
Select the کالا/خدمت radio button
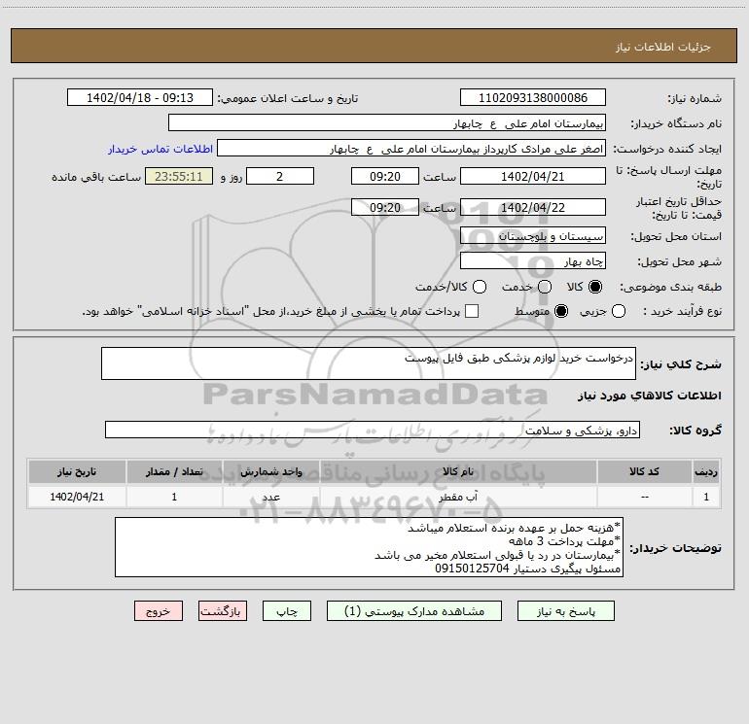point(480,287)
